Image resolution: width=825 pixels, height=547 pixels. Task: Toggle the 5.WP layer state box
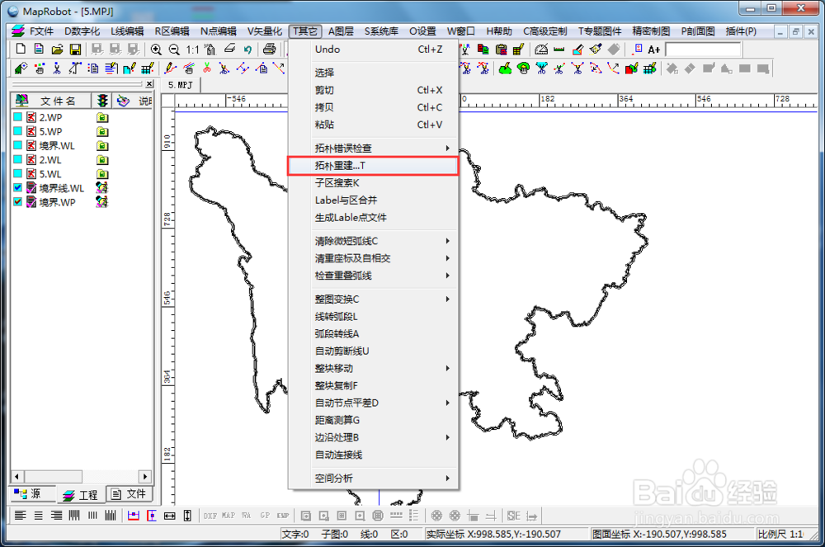coord(18,131)
